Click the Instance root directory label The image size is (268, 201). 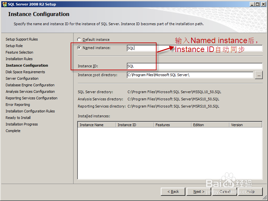coord(97,75)
